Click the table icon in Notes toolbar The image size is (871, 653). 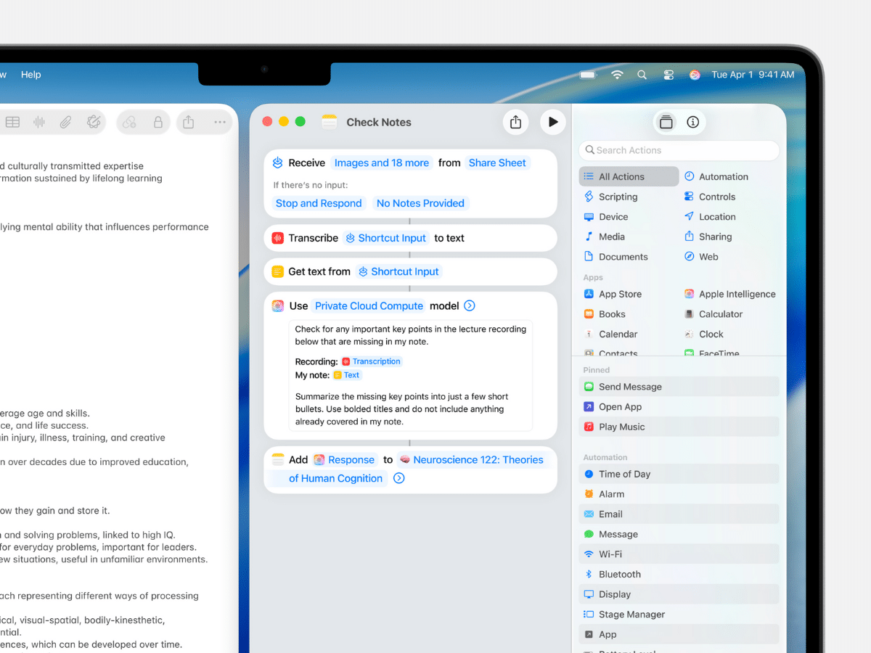pyautogui.click(x=12, y=123)
